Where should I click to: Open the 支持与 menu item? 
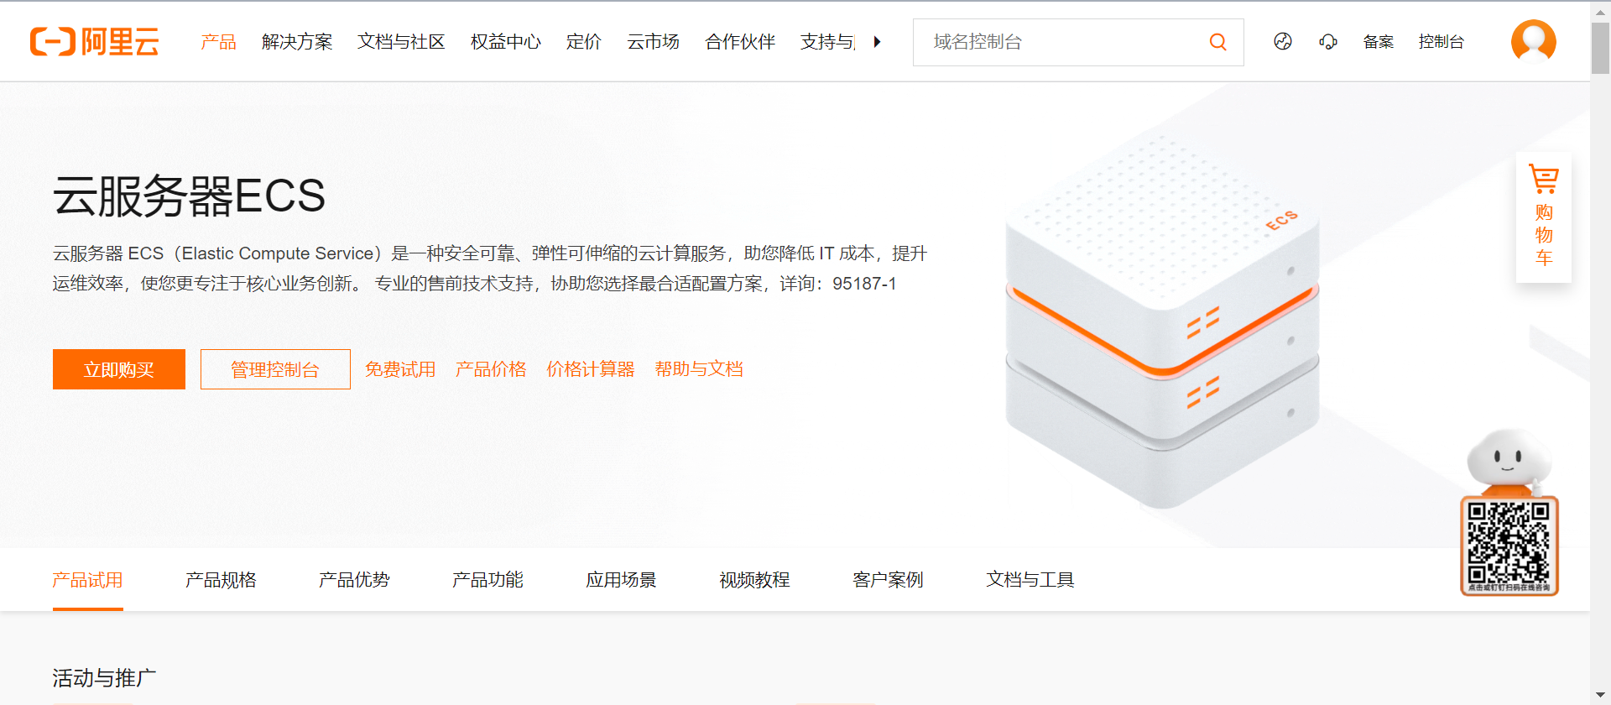[x=827, y=42]
